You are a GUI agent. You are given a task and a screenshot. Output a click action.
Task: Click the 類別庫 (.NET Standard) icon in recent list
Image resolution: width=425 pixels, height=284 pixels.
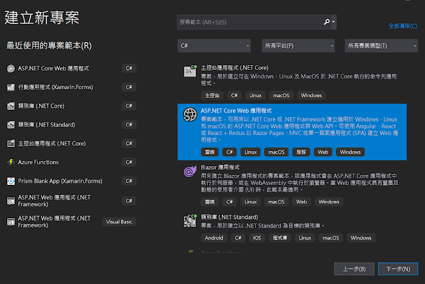tap(11, 124)
